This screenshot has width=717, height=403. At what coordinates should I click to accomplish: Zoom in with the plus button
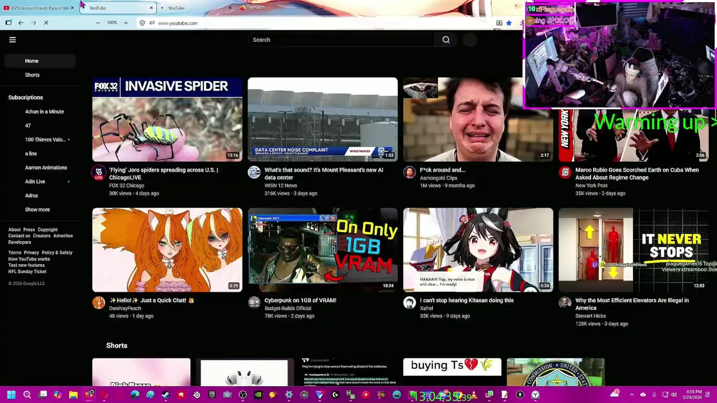click(x=125, y=23)
